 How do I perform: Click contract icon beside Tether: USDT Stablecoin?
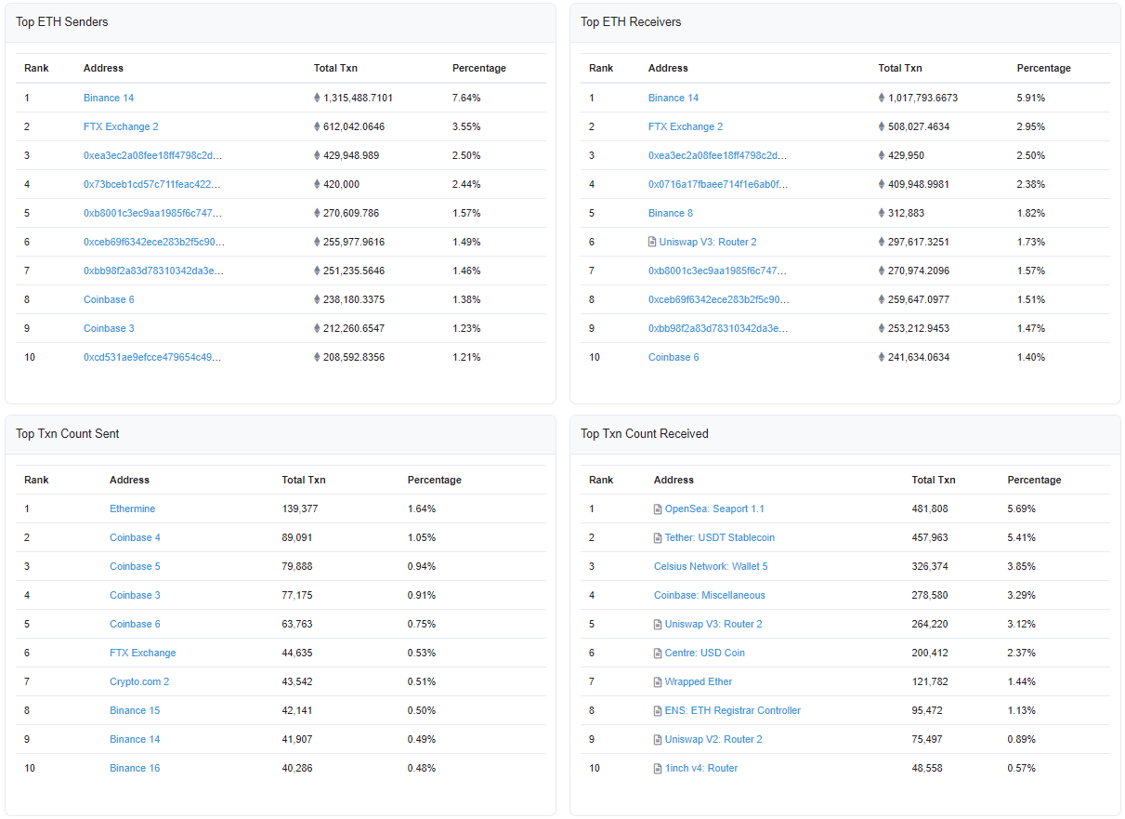658,537
